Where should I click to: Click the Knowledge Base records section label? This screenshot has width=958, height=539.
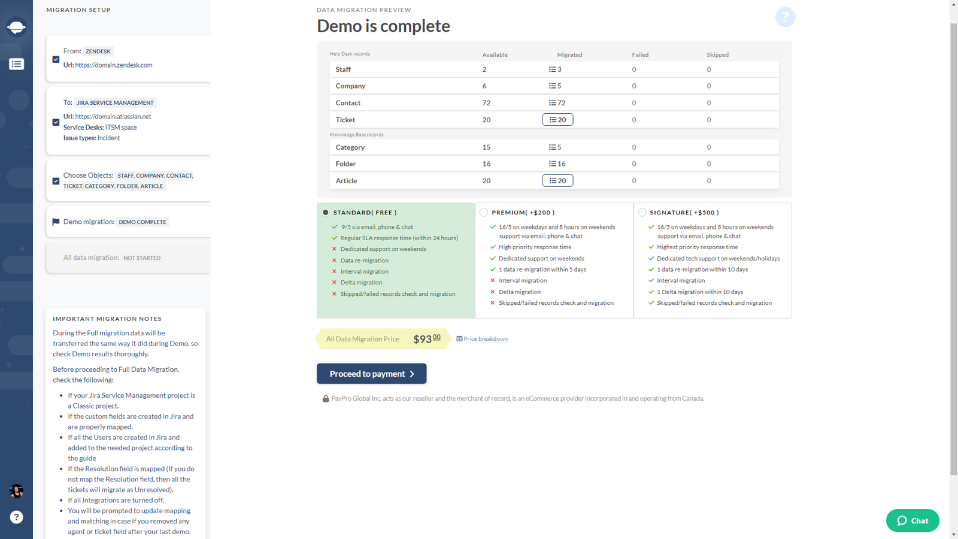tap(356, 135)
